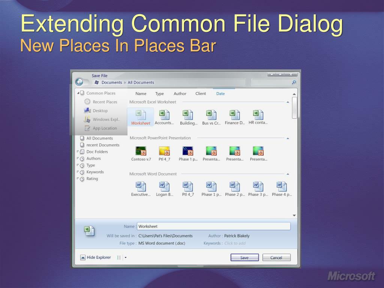The height and width of the screenshot is (288, 384).
Task: Collapse the Microsoft Word Document group
Action: pos(288,174)
